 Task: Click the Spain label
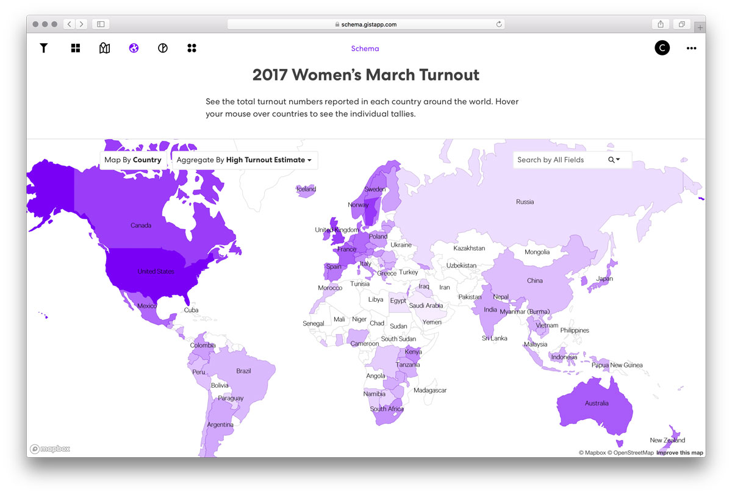point(334,266)
